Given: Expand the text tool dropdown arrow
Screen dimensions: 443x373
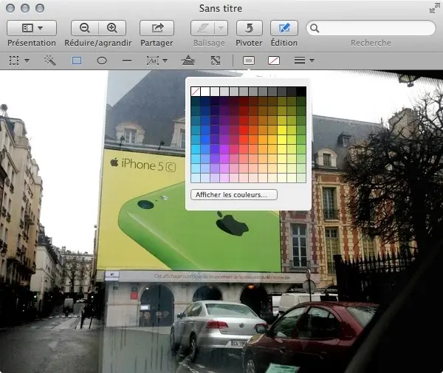Looking at the screenshot, I should [x=165, y=61].
